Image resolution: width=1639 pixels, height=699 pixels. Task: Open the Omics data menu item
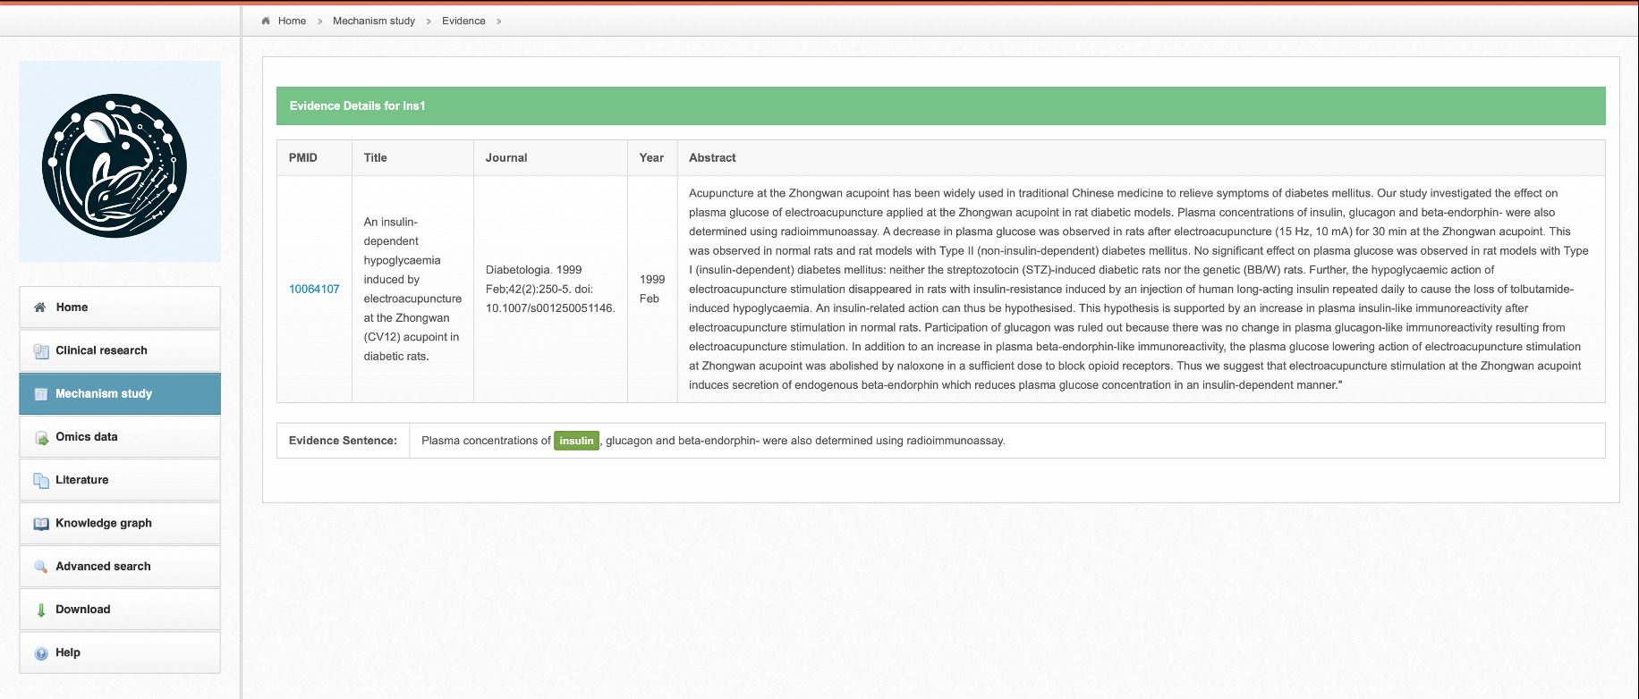[87, 437]
